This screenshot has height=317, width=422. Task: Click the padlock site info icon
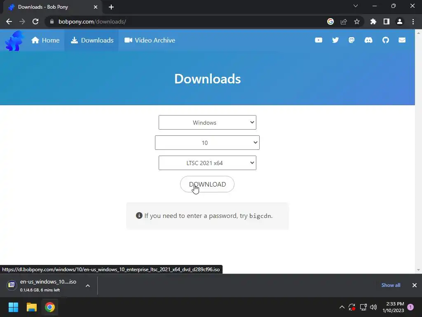click(x=52, y=21)
